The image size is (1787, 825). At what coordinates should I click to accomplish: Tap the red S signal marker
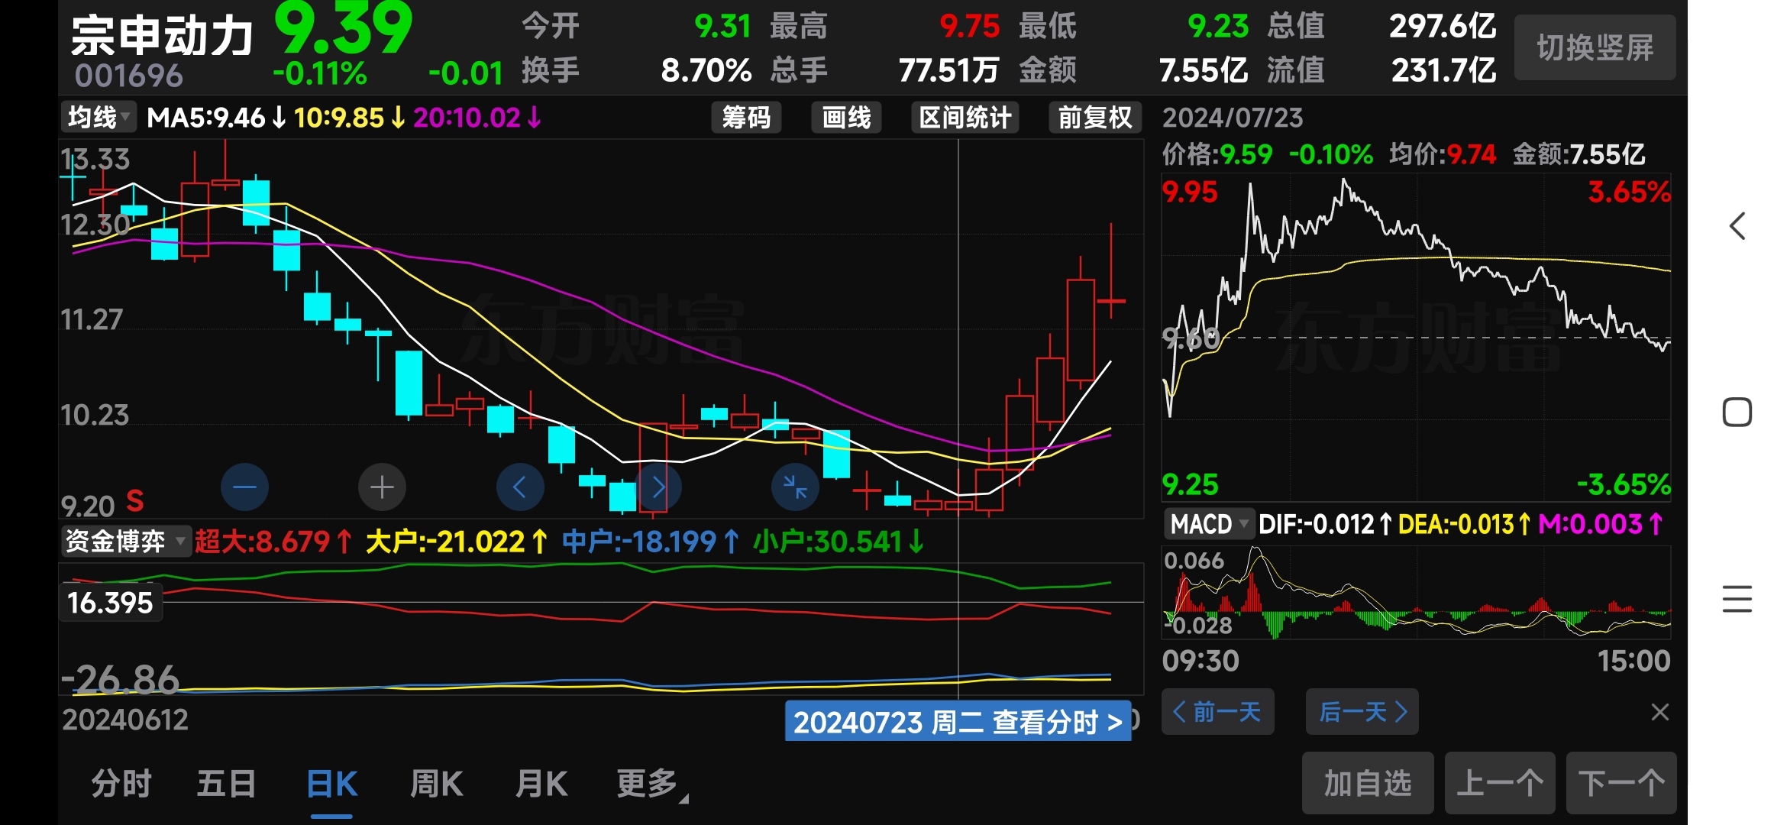pyautogui.click(x=134, y=501)
